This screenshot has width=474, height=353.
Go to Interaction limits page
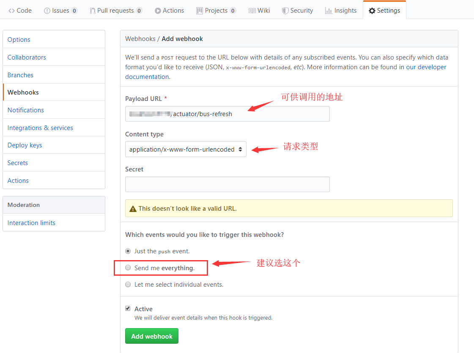[31, 223]
